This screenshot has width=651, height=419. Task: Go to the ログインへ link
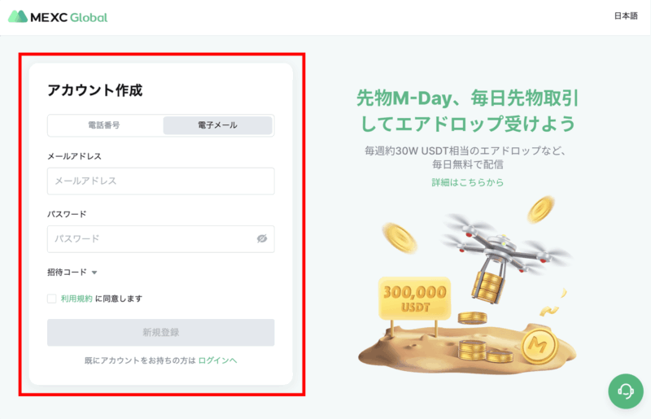pos(217,360)
